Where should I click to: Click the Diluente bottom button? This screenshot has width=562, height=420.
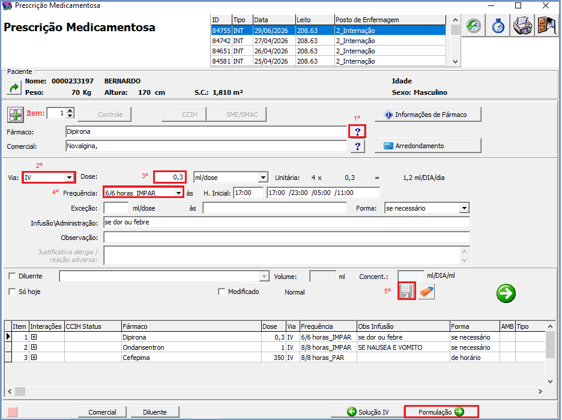pyautogui.click(x=155, y=412)
